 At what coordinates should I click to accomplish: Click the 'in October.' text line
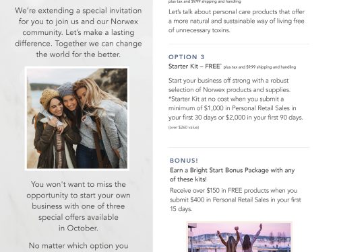78,228
